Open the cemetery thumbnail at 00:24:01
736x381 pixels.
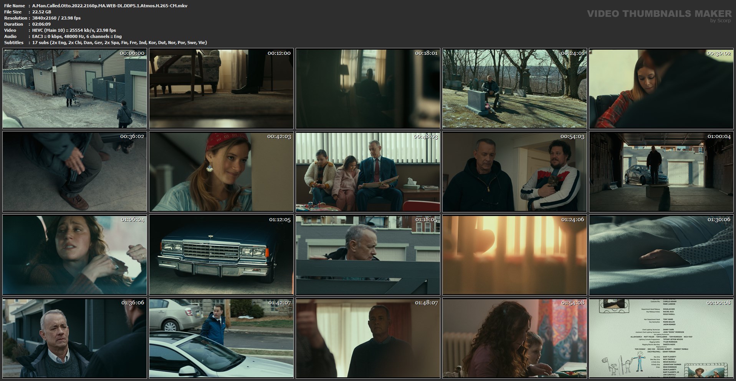click(x=514, y=89)
